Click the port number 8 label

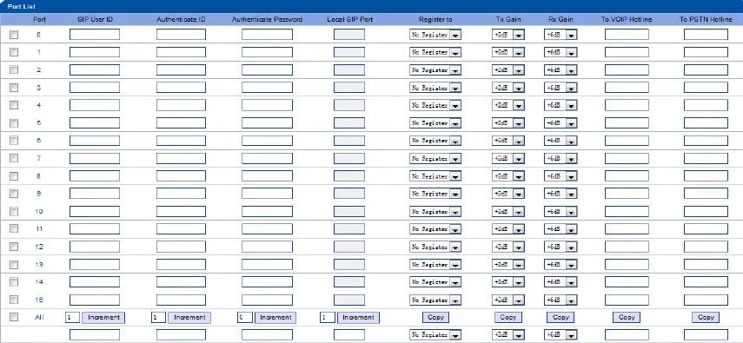39,176
